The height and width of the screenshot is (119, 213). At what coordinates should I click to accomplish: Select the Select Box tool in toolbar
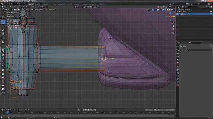click(3, 14)
